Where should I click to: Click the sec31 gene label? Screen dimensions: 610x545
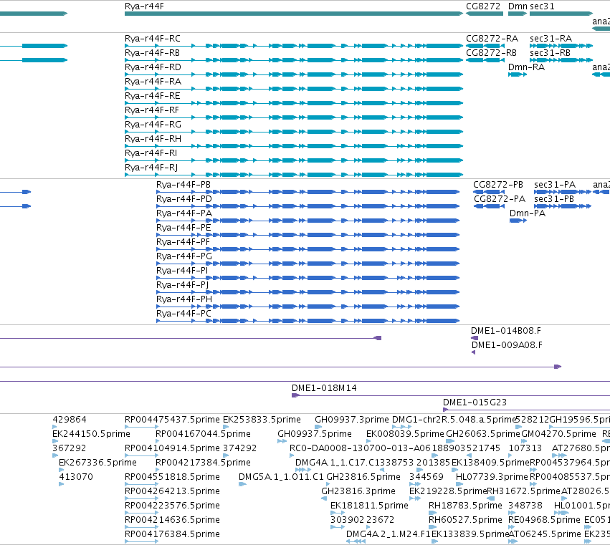542,6
